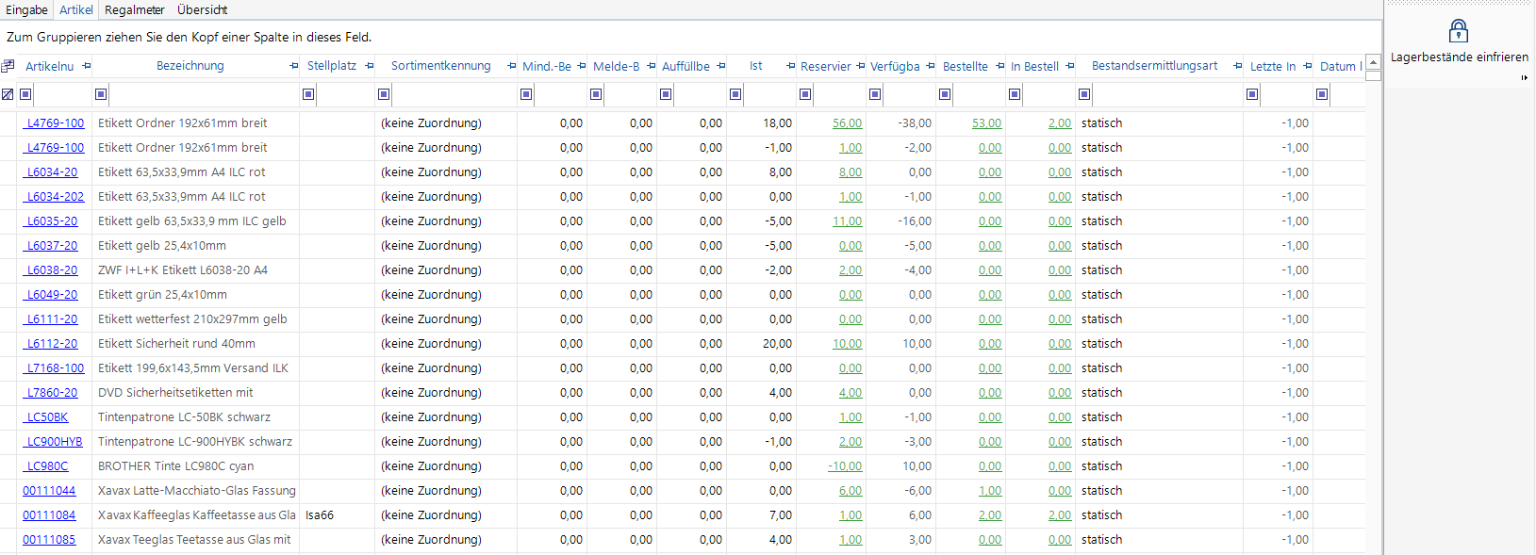
Task: Open filter operator for Artikelnummer column
Action: pyautogui.click(x=26, y=94)
